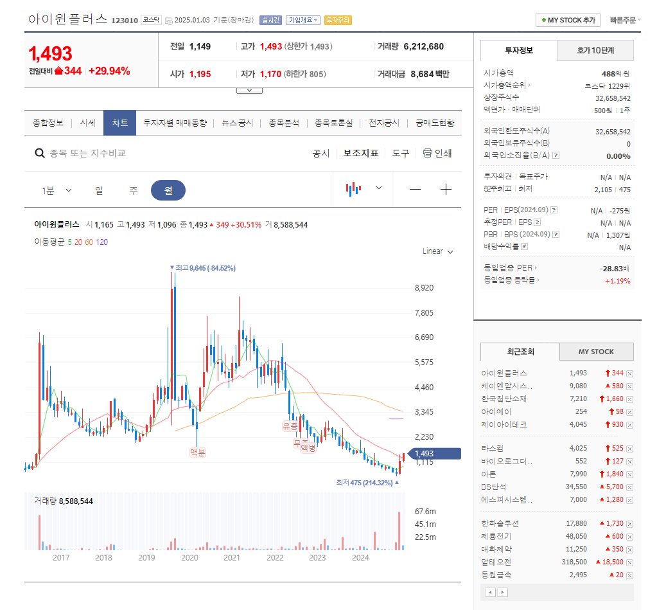Switch to 종합정보 tab

(48, 123)
